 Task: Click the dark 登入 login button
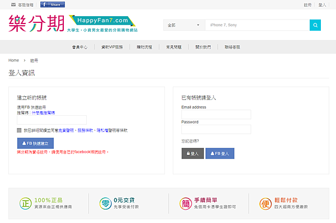click(x=193, y=153)
